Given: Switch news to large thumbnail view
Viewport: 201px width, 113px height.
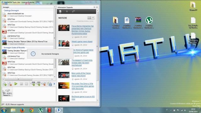Looking at the screenshot, I should (x=89, y=18).
